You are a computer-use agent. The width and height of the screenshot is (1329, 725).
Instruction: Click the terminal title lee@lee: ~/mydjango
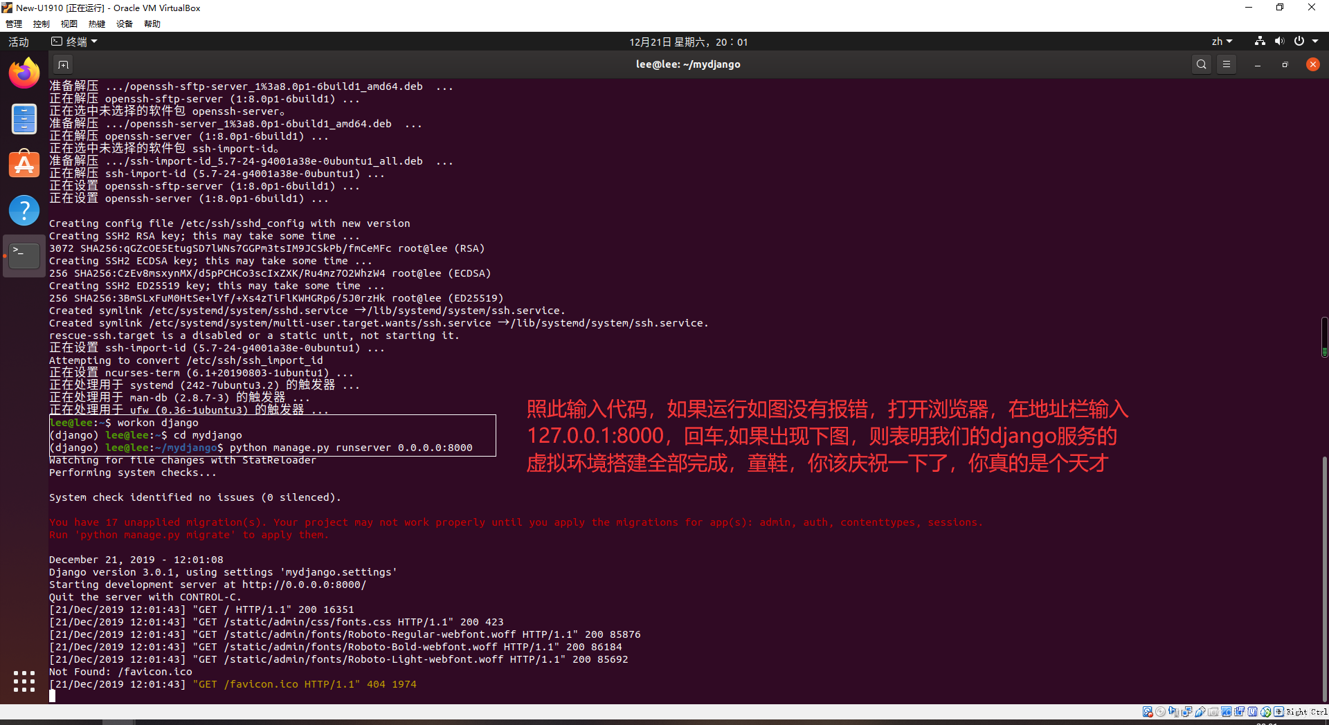pyautogui.click(x=688, y=64)
